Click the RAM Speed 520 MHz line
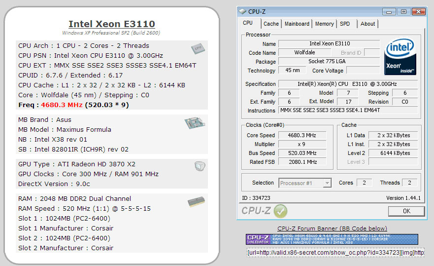The height and width of the screenshot is (266, 434). pyautogui.click(x=84, y=209)
